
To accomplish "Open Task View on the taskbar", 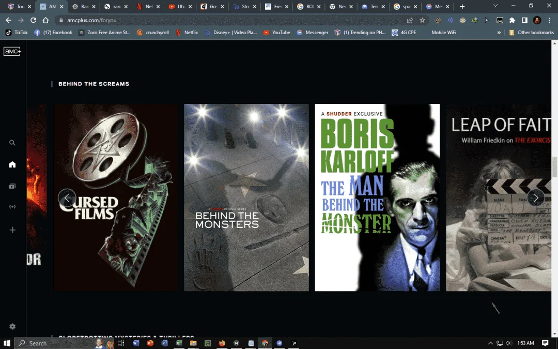I will [120, 343].
